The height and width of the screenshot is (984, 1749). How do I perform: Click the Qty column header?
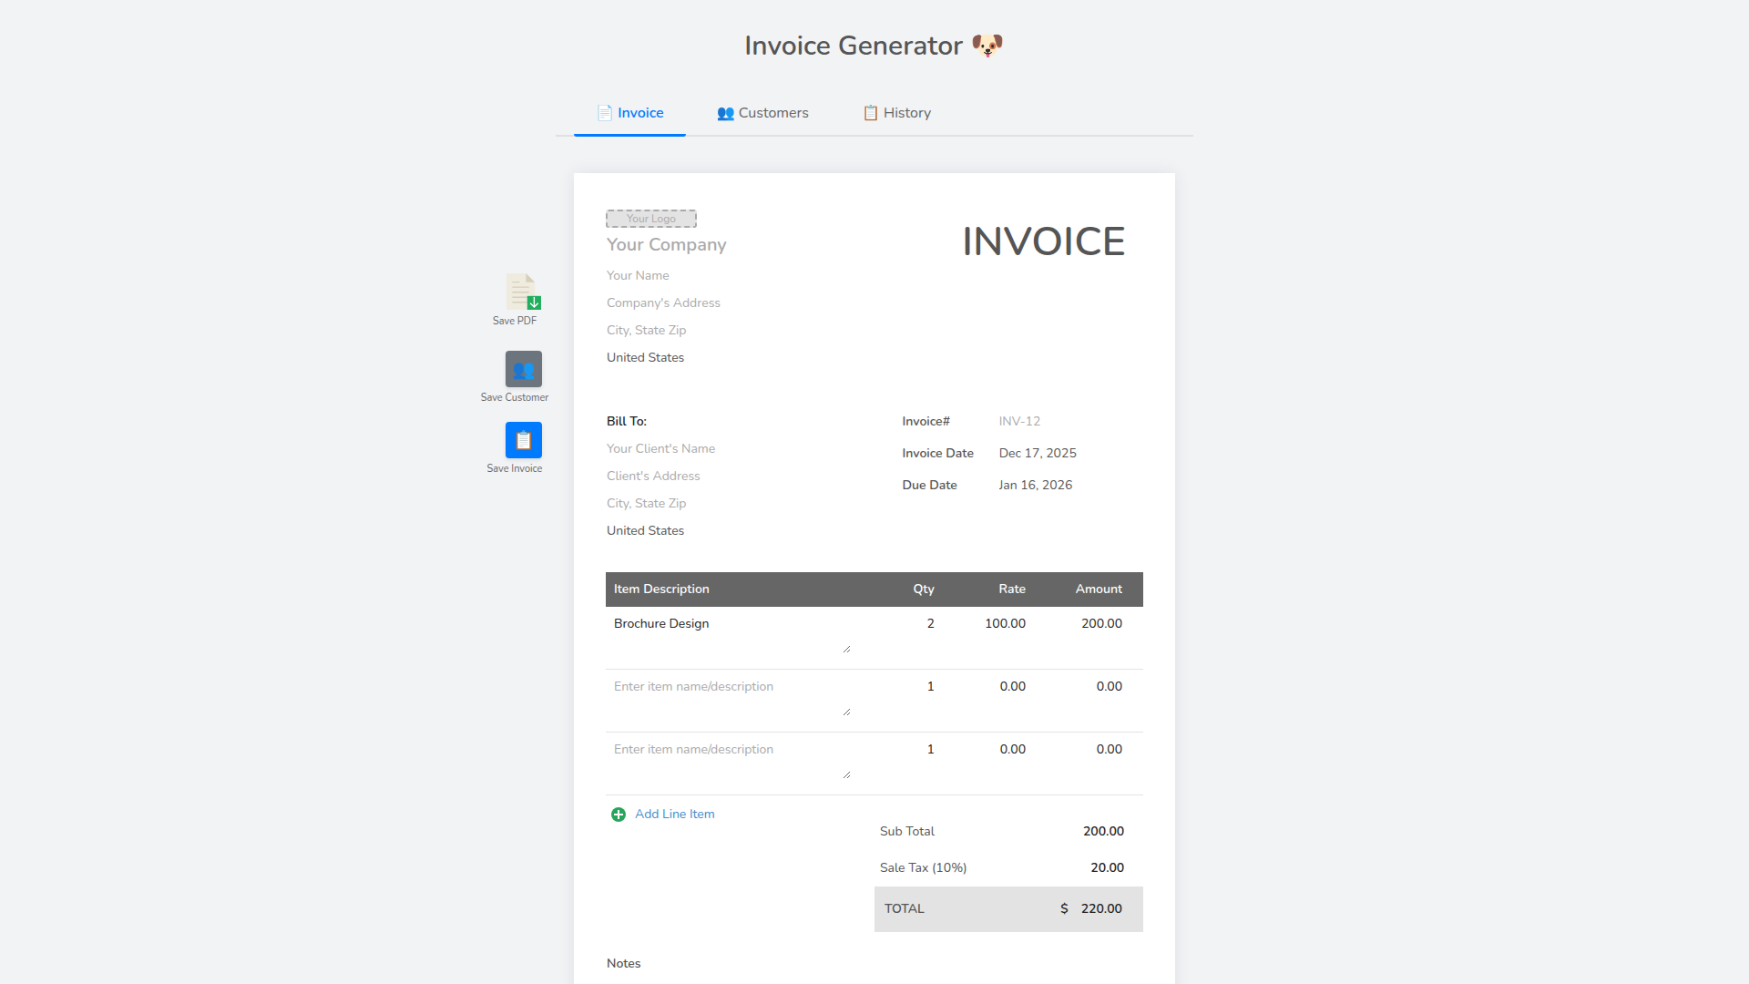(924, 589)
